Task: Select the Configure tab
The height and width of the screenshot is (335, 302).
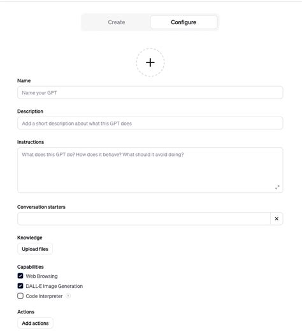Action: point(183,22)
